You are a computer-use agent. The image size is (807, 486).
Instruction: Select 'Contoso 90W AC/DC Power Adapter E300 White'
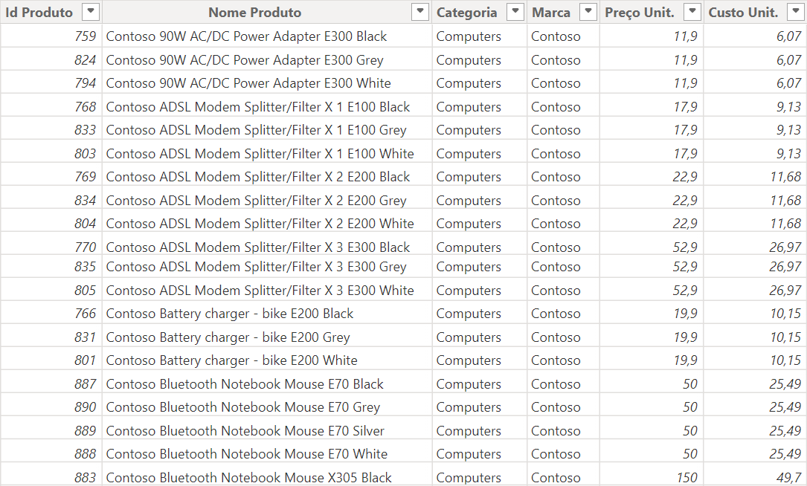click(248, 83)
